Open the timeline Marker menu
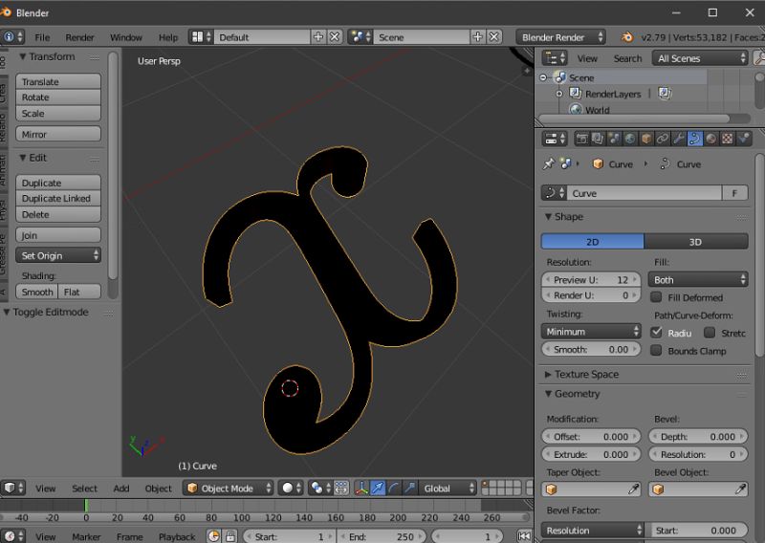 coord(86,536)
